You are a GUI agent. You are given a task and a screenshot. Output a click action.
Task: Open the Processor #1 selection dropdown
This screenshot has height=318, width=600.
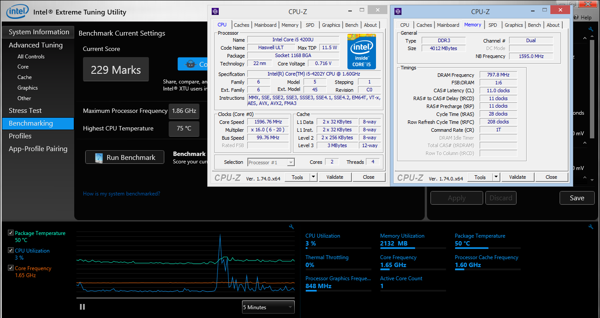click(x=271, y=162)
